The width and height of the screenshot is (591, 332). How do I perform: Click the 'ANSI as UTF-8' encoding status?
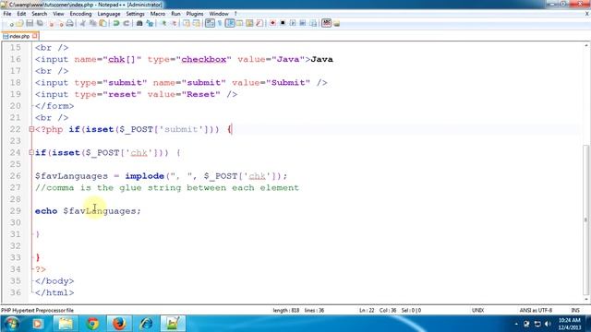(x=536, y=311)
